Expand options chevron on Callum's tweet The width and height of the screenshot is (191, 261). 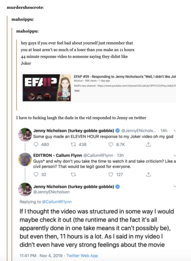[175, 155]
